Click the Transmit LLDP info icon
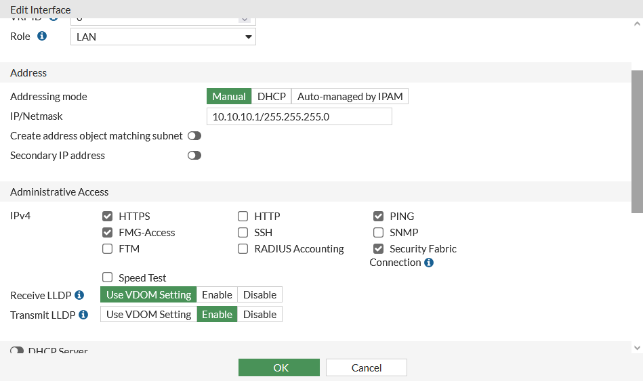This screenshot has width=643, height=381. coord(83,315)
